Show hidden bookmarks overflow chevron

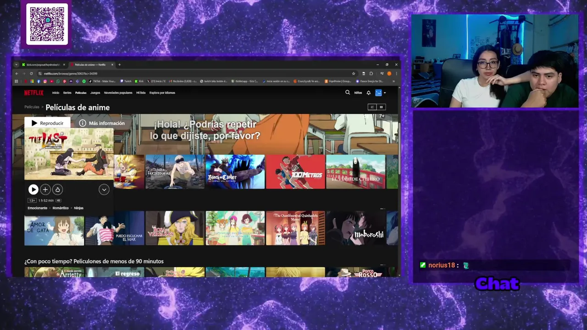click(393, 81)
